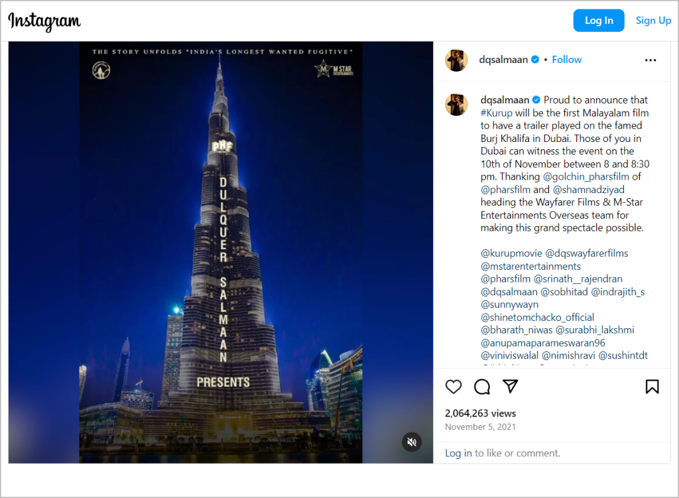Screen dimensions: 679x498
Task: Click the November 5, 2021 date
Action: 480,427
